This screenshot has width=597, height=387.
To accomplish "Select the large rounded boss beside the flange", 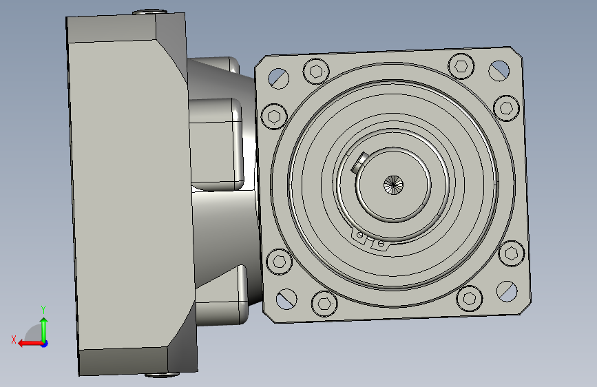I will click(x=217, y=145).
